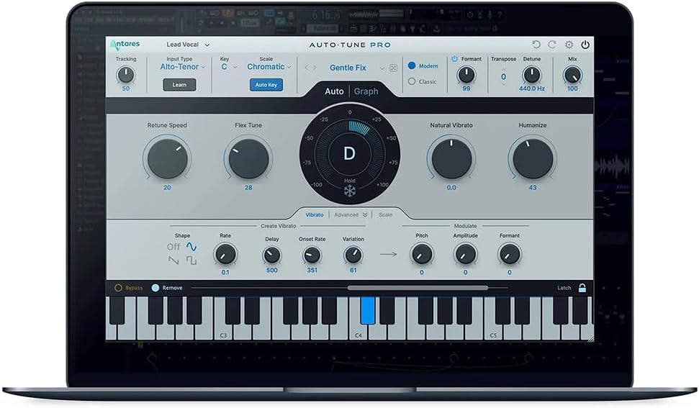Click the Modulate Pitch knob
The width and height of the screenshot is (699, 408).
coord(422,254)
